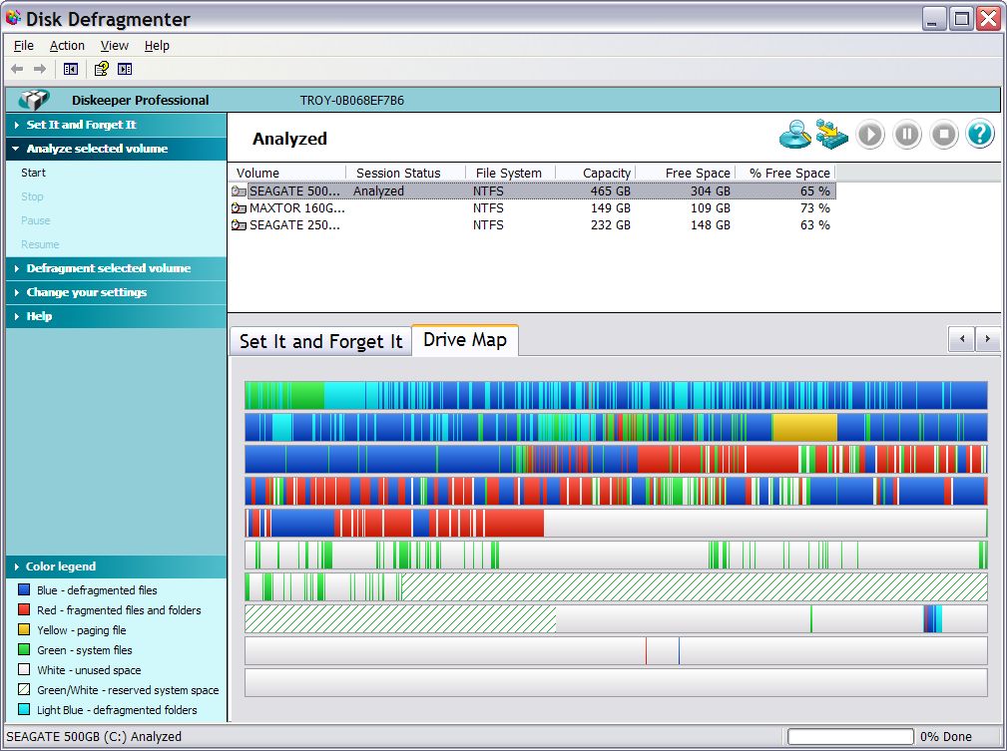The width and height of the screenshot is (1007, 751).
Task: Open the Action menu
Action: coord(67,45)
